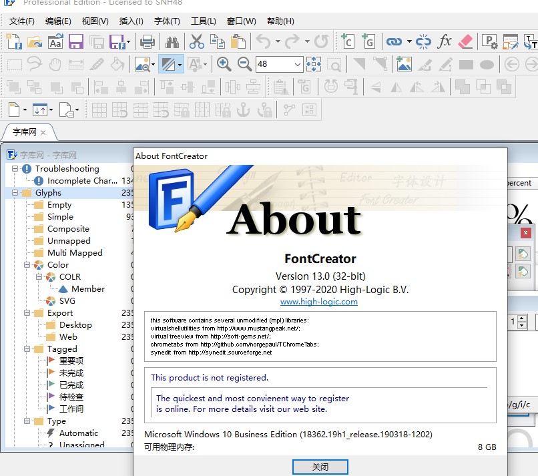Click the Zoom Out magnifier icon
Viewport: 538px width, 476px height.
tap(244, 64)
